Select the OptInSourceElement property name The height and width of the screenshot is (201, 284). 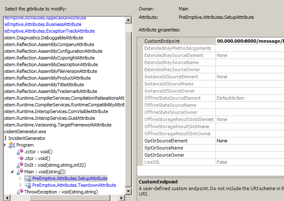[166, 141]
